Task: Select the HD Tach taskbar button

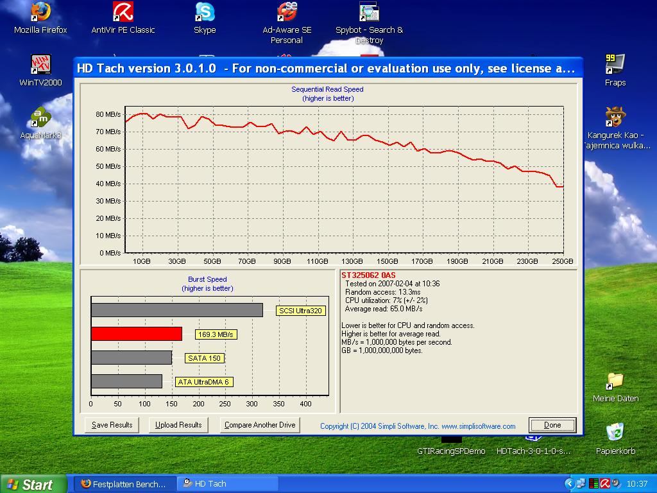Action: coord(228,484)
